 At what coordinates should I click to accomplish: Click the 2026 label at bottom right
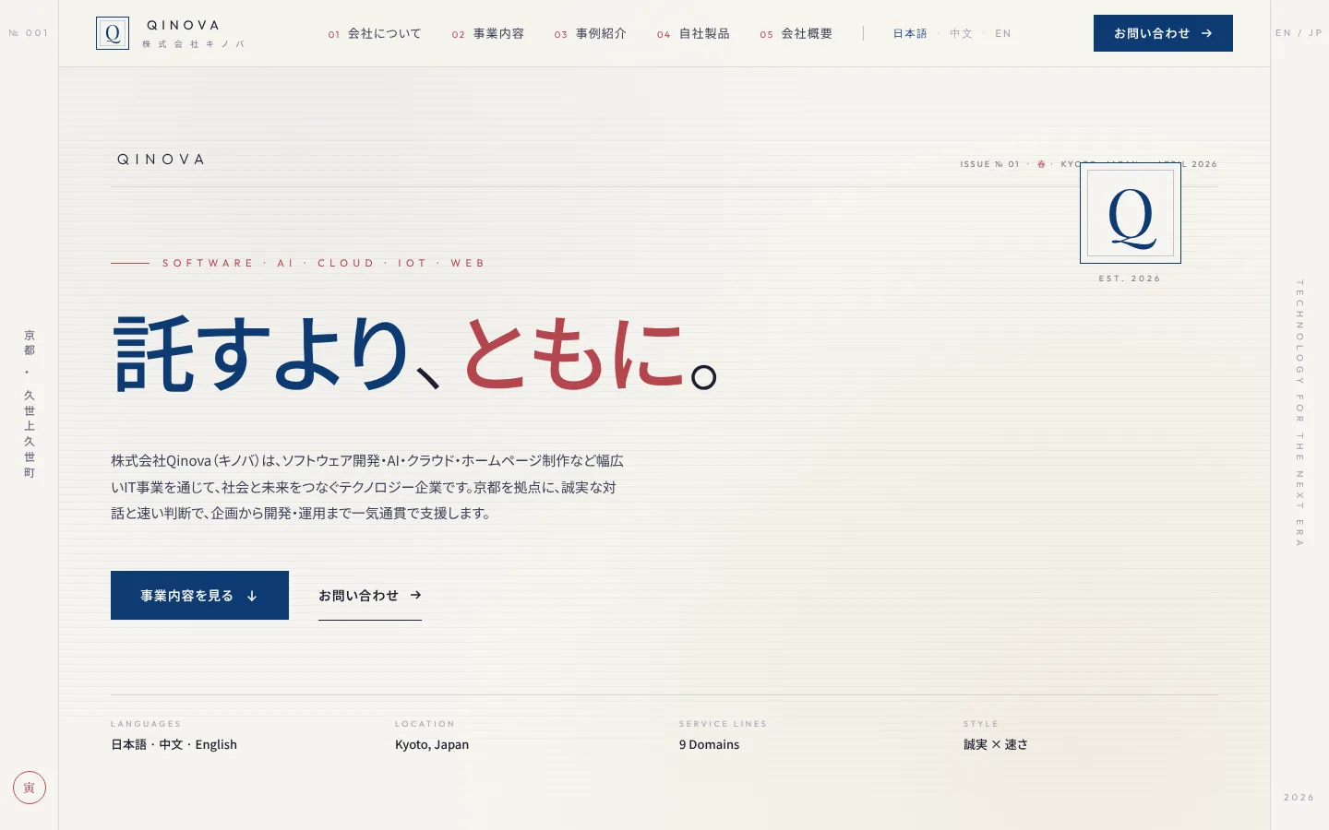point(1299,798)
